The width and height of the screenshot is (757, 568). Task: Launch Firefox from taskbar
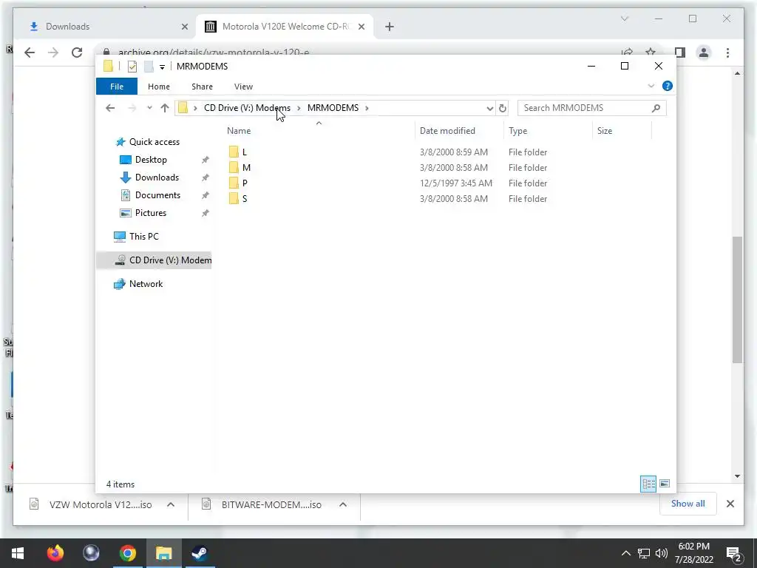point(55,553)
